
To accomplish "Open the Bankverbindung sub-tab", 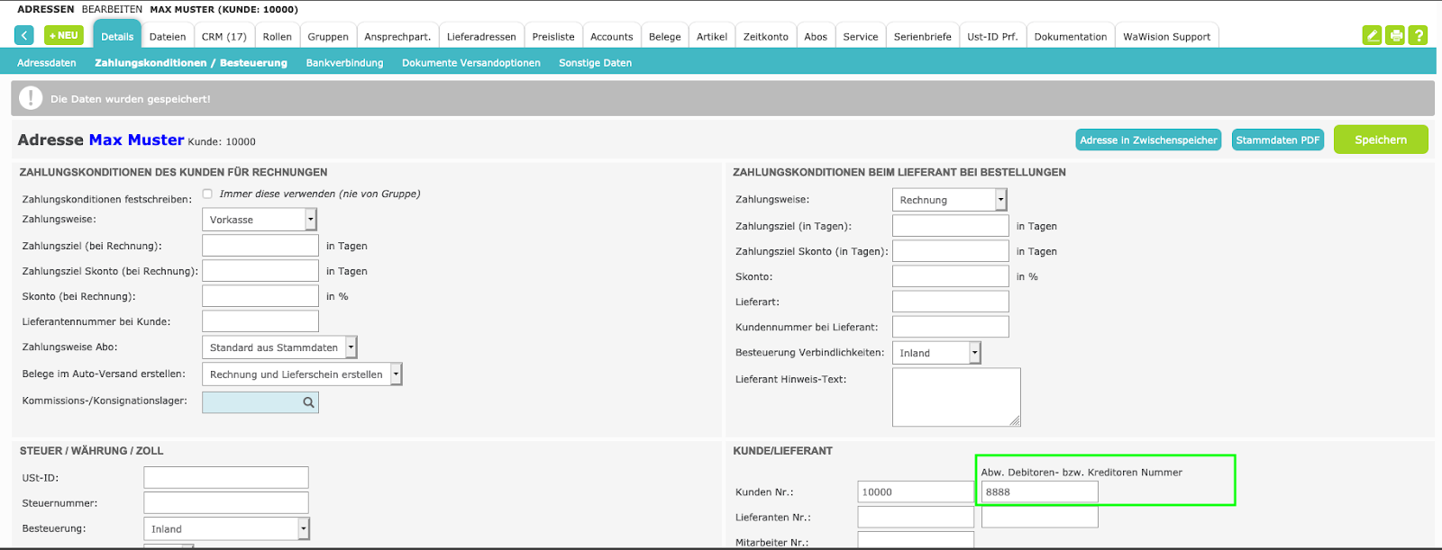I will [344, 63].
